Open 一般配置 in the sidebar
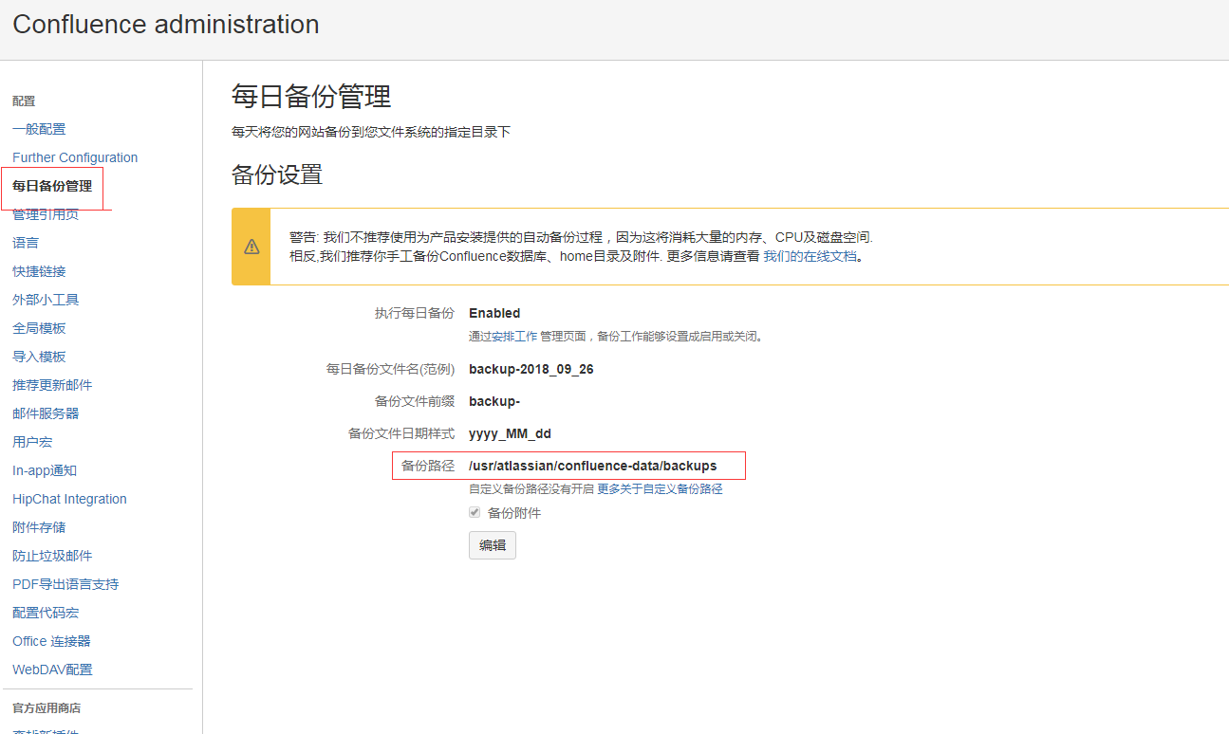This screenshot has width=1229, height=734. tap(39, 129)
